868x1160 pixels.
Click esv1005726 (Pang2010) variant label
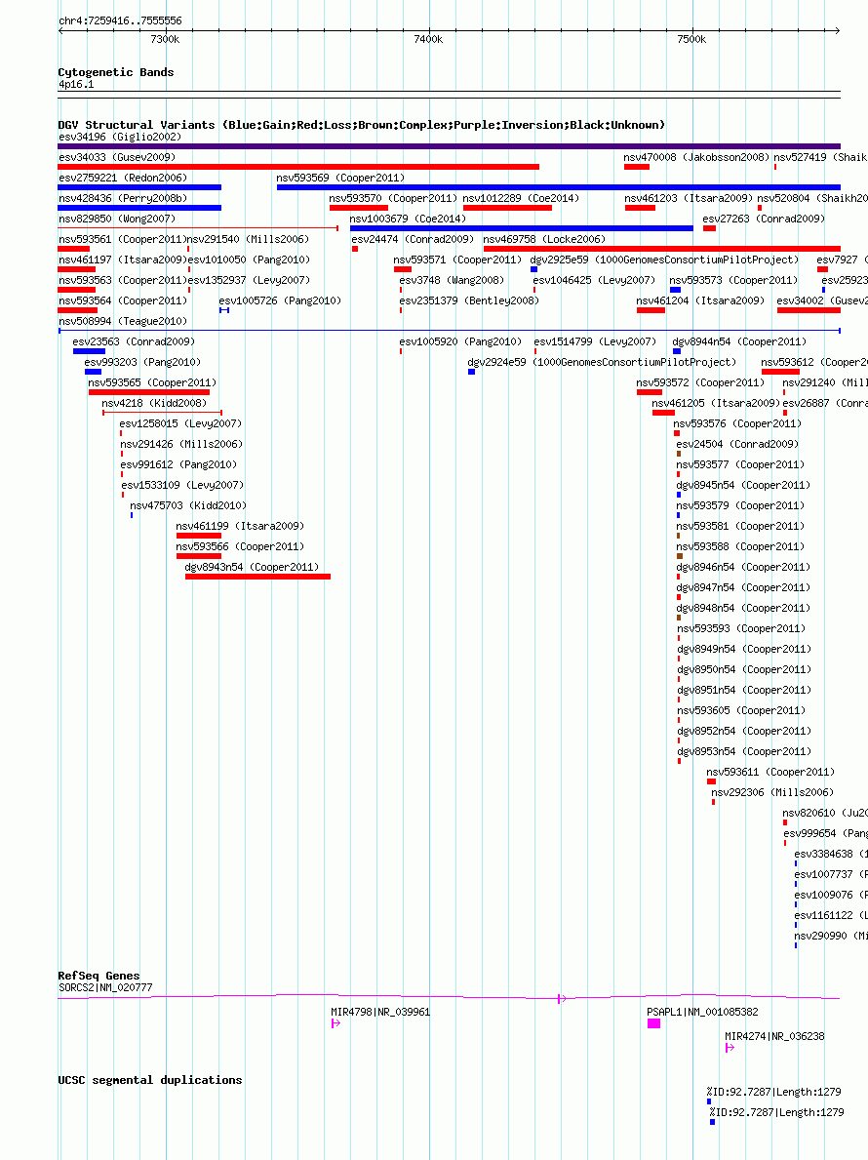280,301
